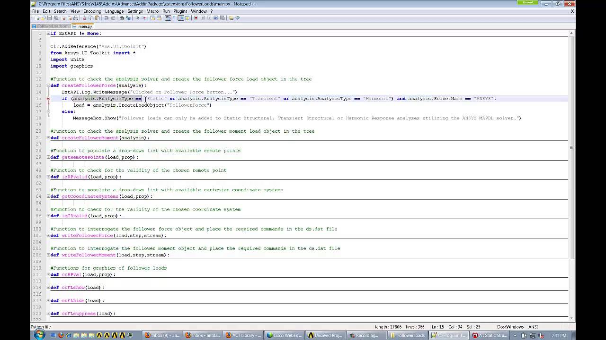The width and height of the screenshot is (606, 340).
Task: Click the Stop macro recording icon
Action: click(202, 18)
